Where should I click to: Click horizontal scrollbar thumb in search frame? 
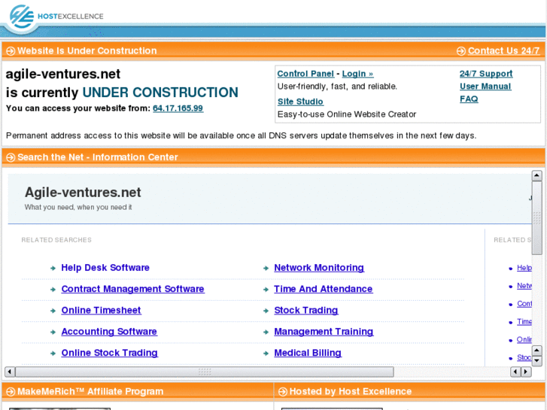point(205,372)
